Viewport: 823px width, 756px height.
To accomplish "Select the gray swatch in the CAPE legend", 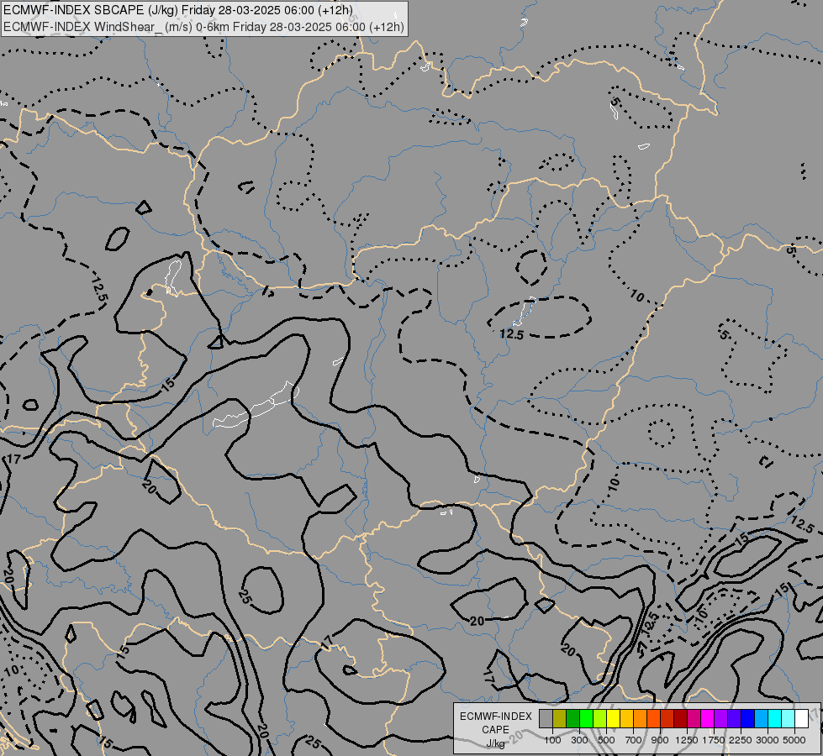I will click(x=546, y=718).
